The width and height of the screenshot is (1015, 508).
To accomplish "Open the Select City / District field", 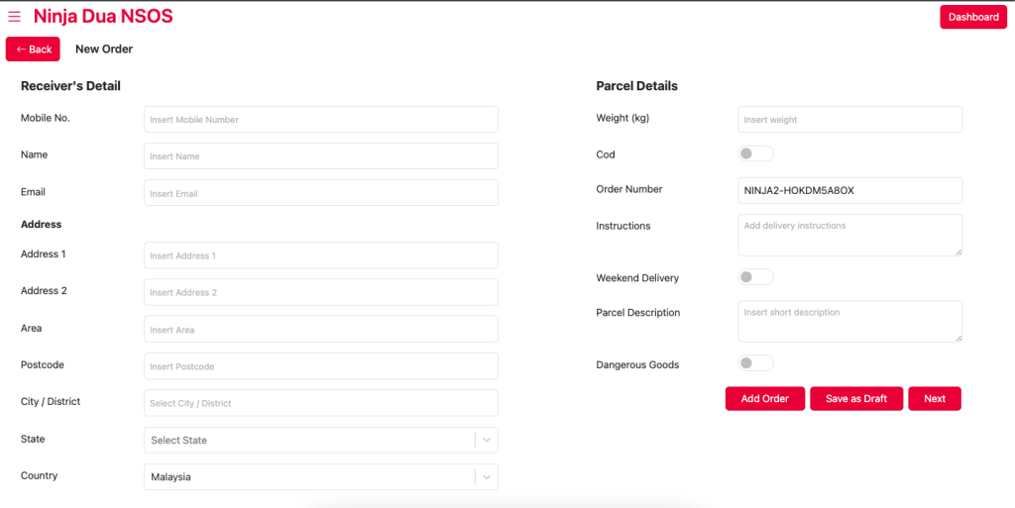I will point(321,403).
